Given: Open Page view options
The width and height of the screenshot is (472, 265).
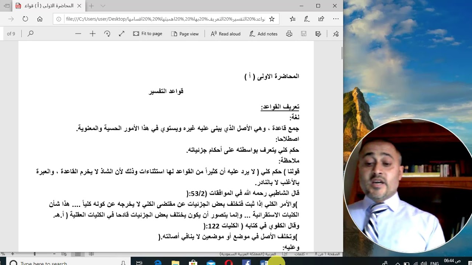Looking at the screenshot, I should (x=185, y=33).
